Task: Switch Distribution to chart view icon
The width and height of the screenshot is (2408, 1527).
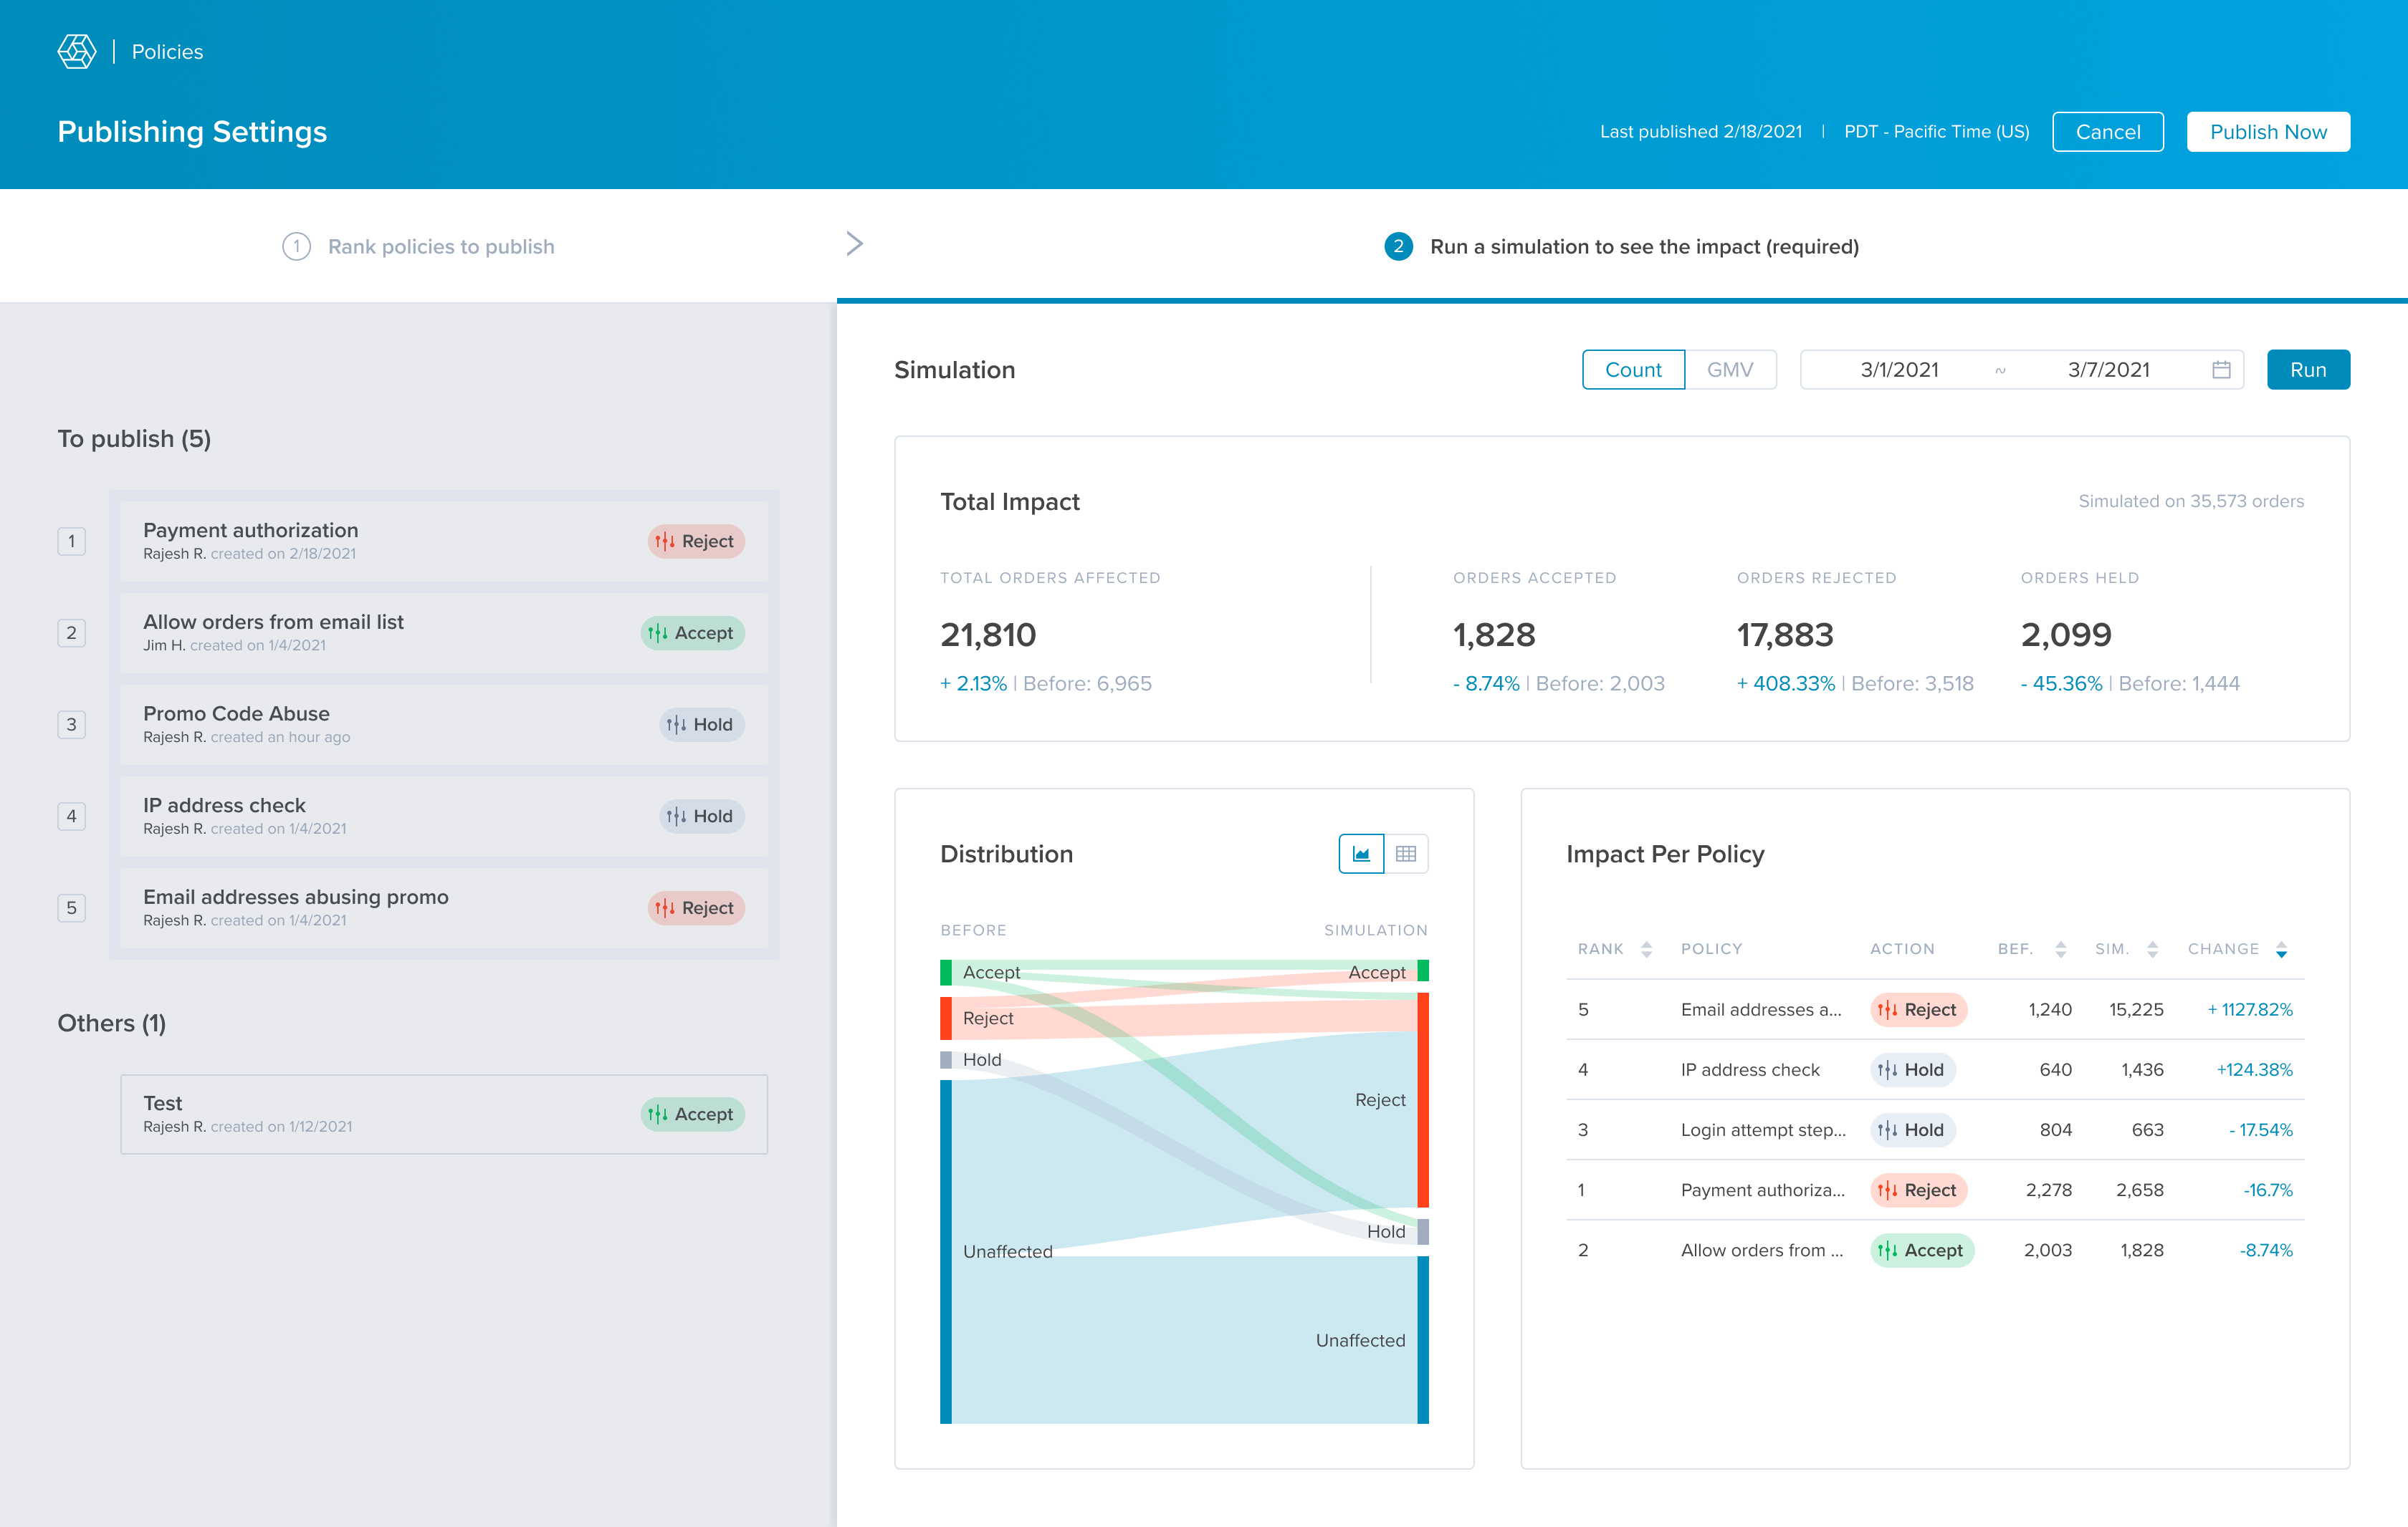Action: click(x=1361, y=854)
